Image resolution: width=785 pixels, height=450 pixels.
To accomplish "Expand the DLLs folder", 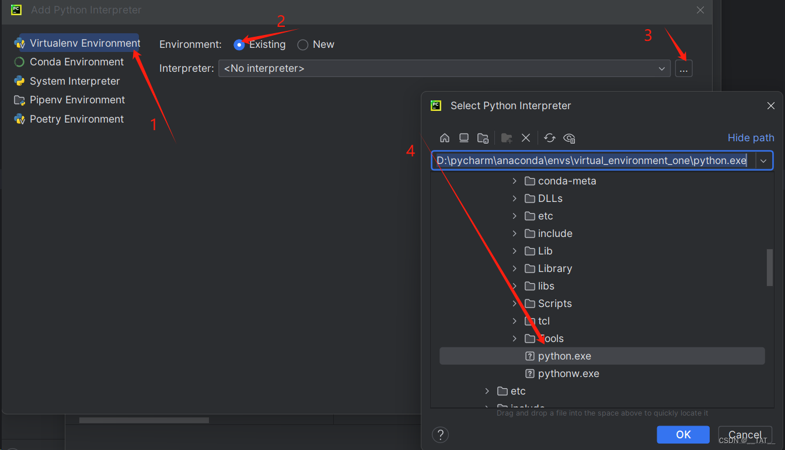I will [514, 198].
